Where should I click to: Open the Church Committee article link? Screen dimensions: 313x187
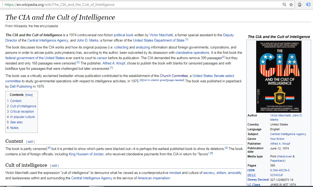(x=174, y=76)
